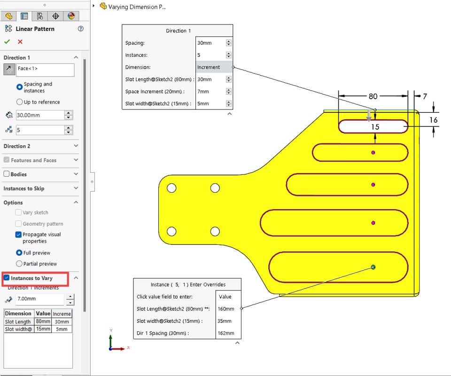Image resolution: width=451 pixels, height=376 pixels.
Task: Open the FeatureManager design tree tab
Action: pos(8,16)
